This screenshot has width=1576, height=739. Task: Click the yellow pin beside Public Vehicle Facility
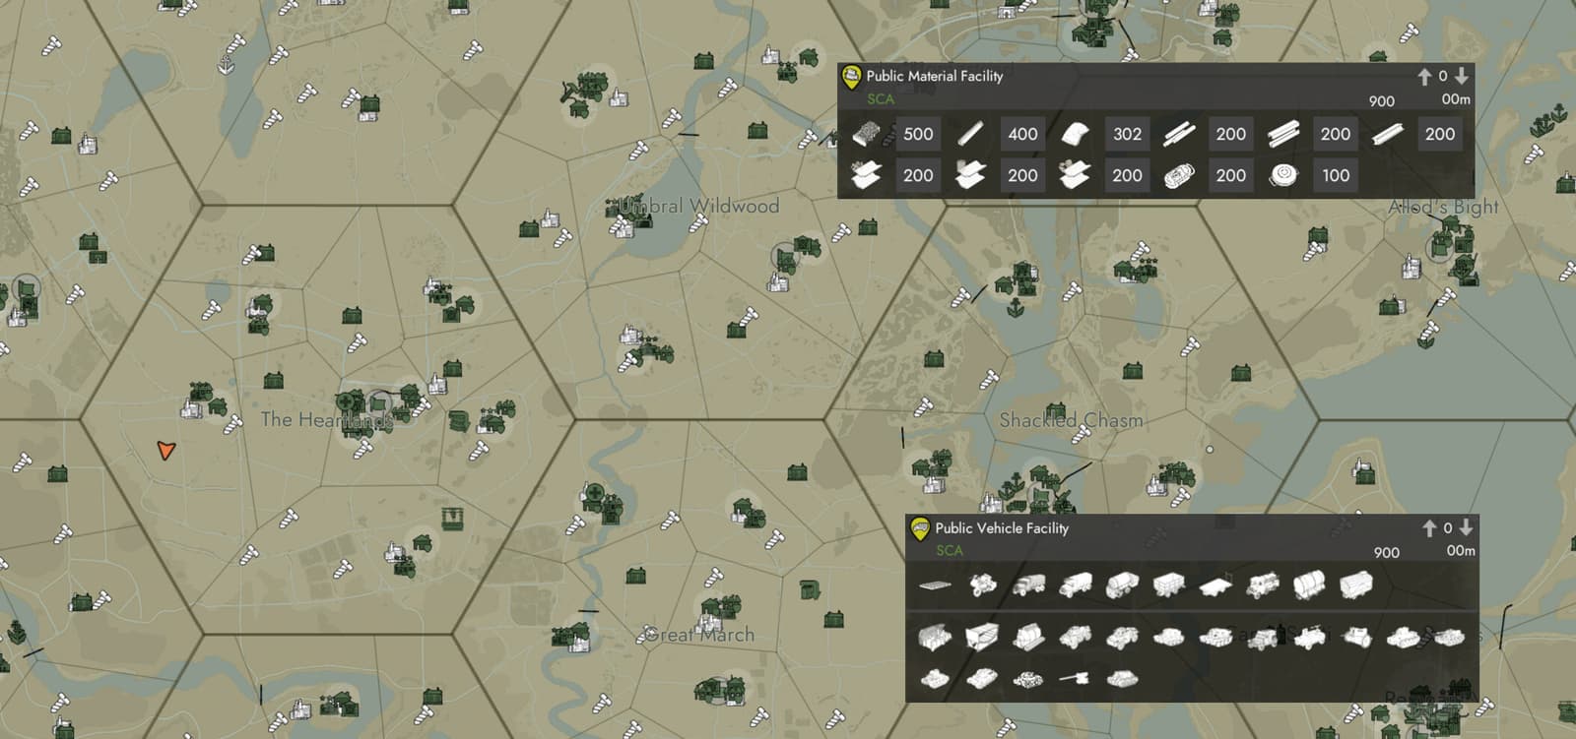[x=920, y=529]
